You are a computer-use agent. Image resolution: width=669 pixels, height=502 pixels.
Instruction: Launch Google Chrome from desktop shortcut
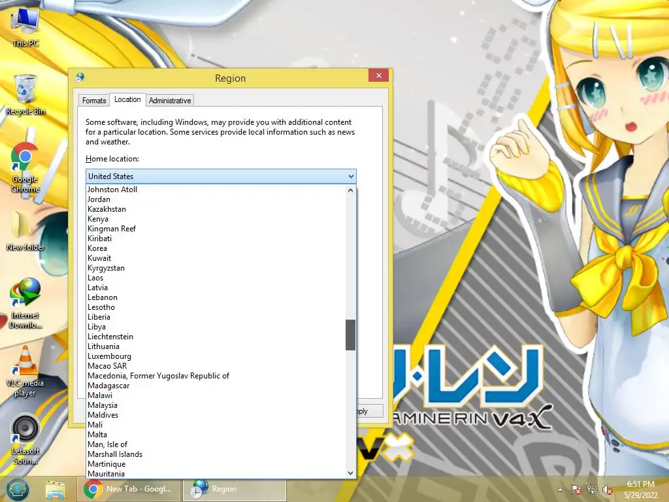tap(25, 167)
